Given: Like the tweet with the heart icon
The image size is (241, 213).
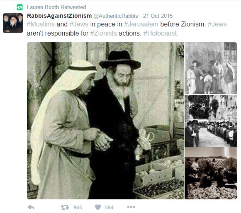Looking at the screenshot, I should click(x=98, y=207).
